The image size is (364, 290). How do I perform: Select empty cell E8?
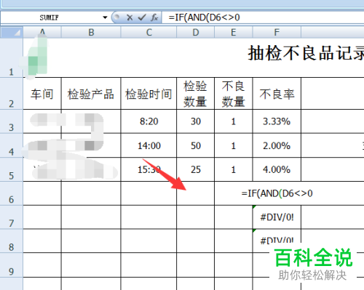234,241
